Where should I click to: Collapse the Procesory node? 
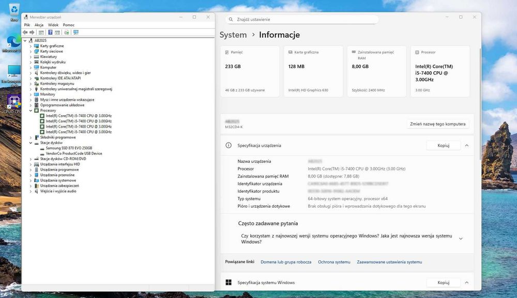click(x=31, y=111)
